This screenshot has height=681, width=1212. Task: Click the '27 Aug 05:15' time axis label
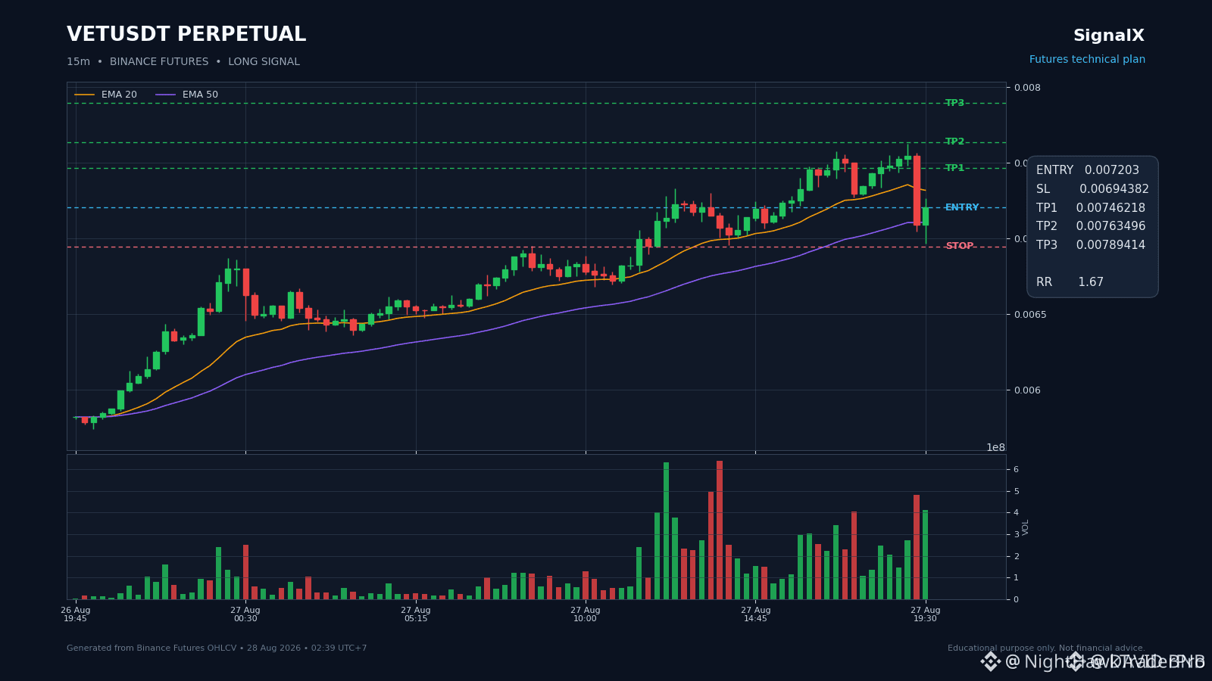pyautogui.click(x=416, y=614)
